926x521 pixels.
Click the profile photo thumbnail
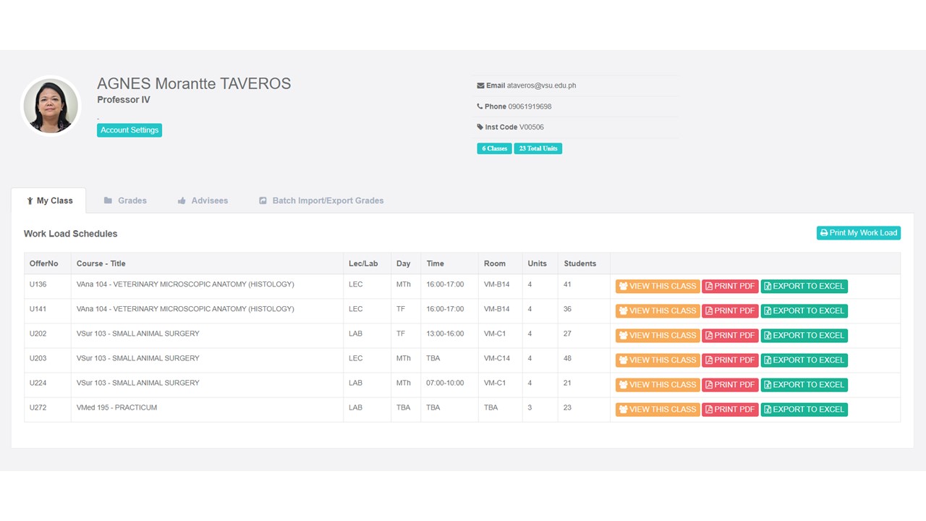[x=51, y=106]
